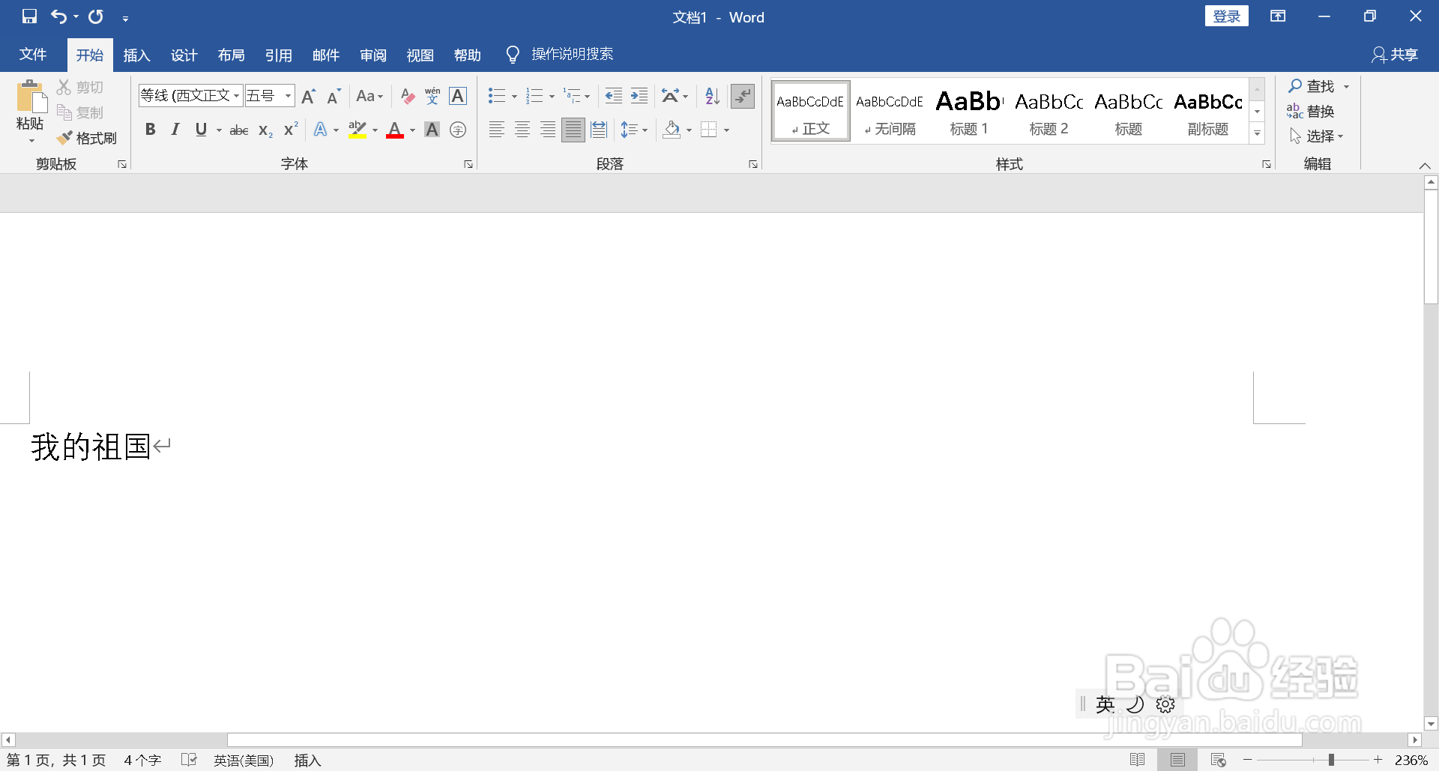Open the borders dropdown arrow
The height and width of the screenshot is (771, 1439).
pyautogui.click(x=726, y=130)
